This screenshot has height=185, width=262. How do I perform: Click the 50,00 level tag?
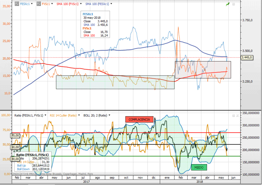15,147
